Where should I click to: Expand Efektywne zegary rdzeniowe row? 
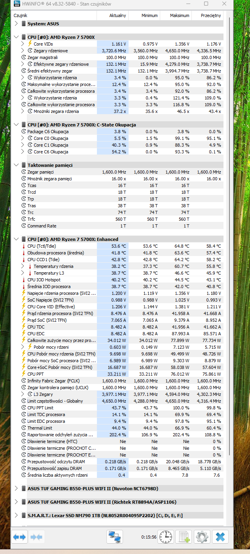(x=23, y=64)
